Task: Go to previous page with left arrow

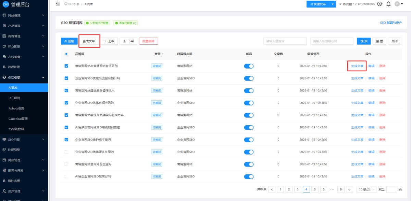Action: coord(272,189)
